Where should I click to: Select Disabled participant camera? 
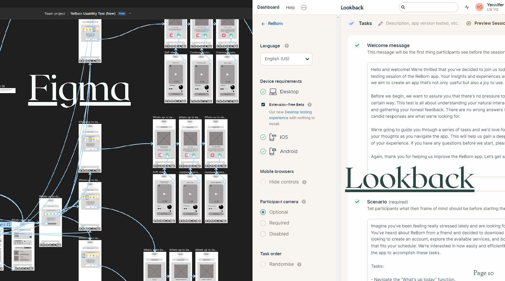(x=263, y=234)
